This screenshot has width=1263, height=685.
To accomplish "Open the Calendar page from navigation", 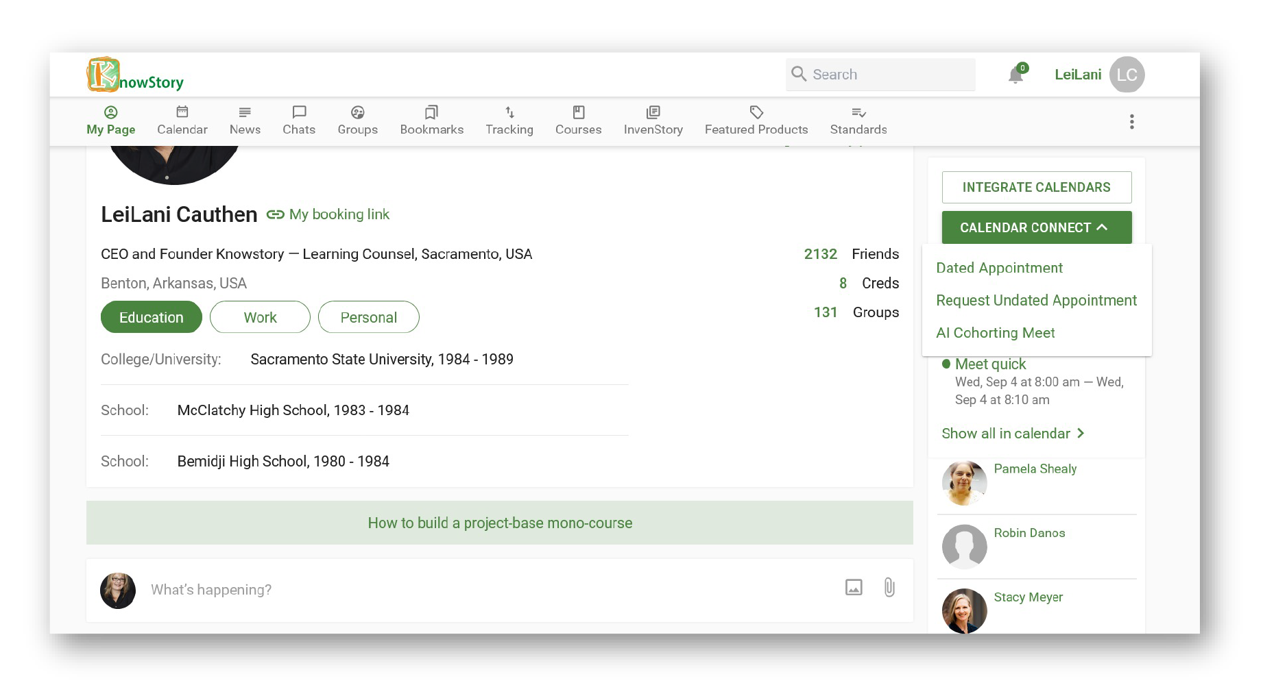I will [x=182, y=121].
